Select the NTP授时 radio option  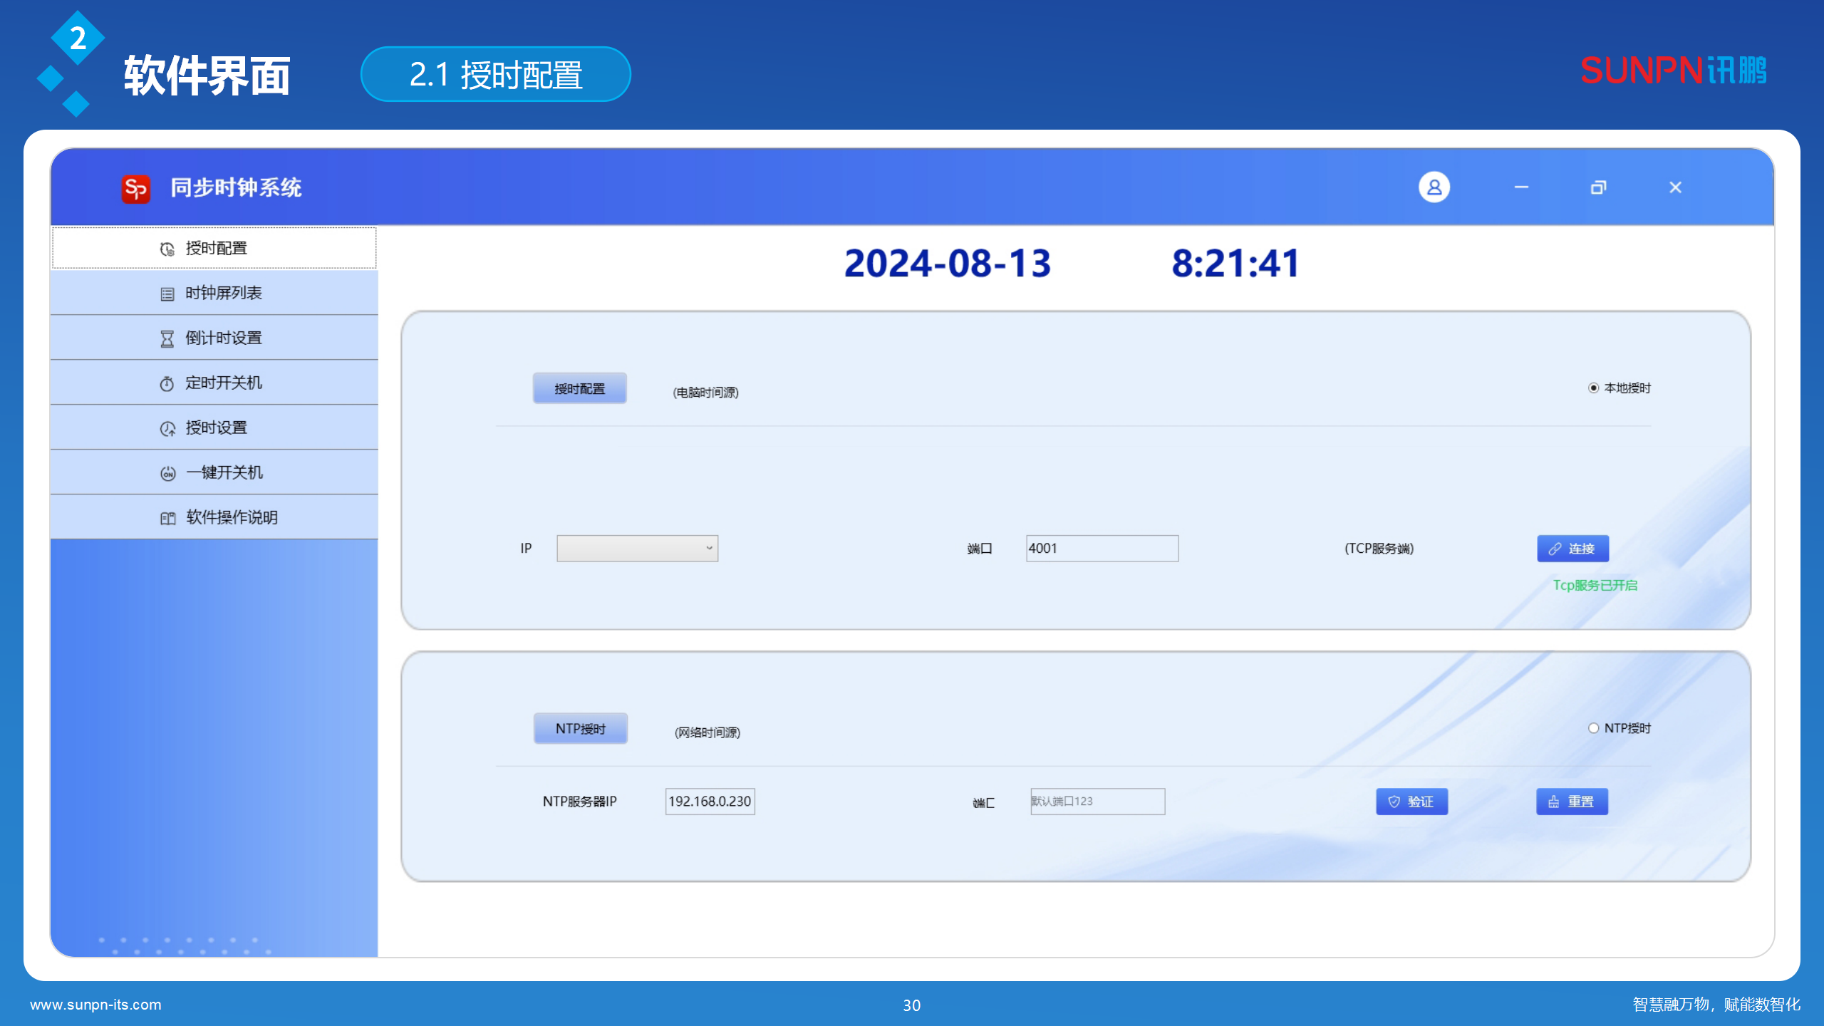[1594, 728]
